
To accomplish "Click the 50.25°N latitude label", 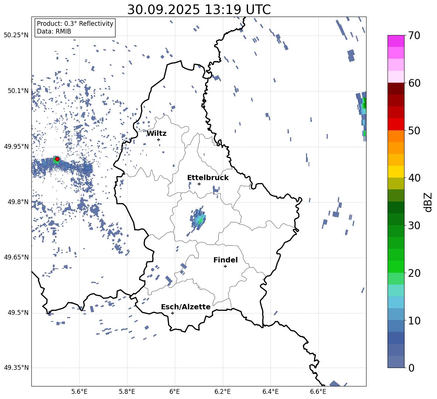I will (16, 35).
